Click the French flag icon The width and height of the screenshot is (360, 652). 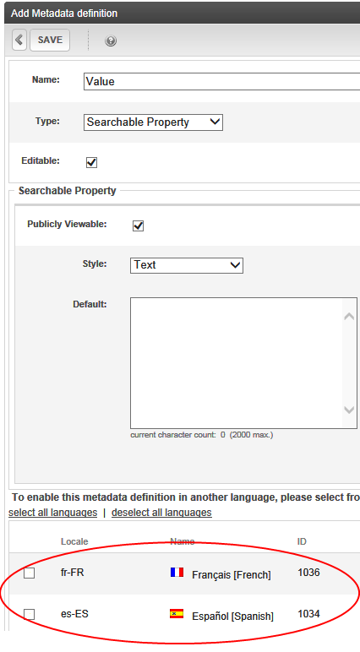pos(177,573)
